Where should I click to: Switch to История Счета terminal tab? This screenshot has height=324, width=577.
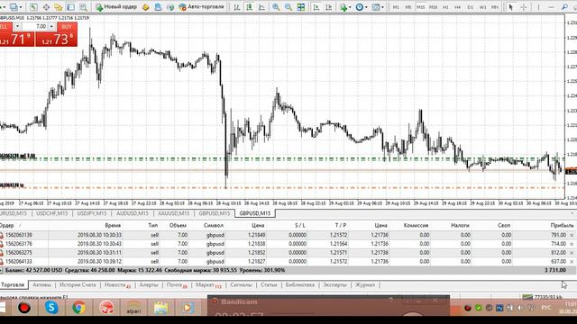pos(78,284)
